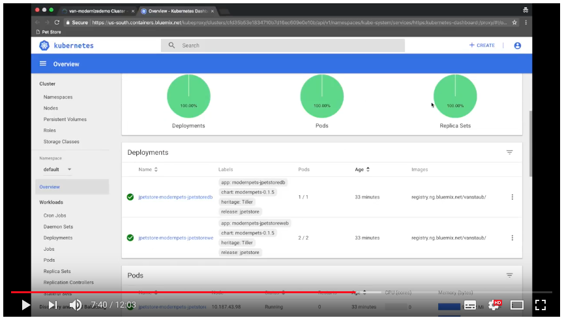564x320 pixels.
Task: Open Pet Store bookmark
Action: [48, 32]
